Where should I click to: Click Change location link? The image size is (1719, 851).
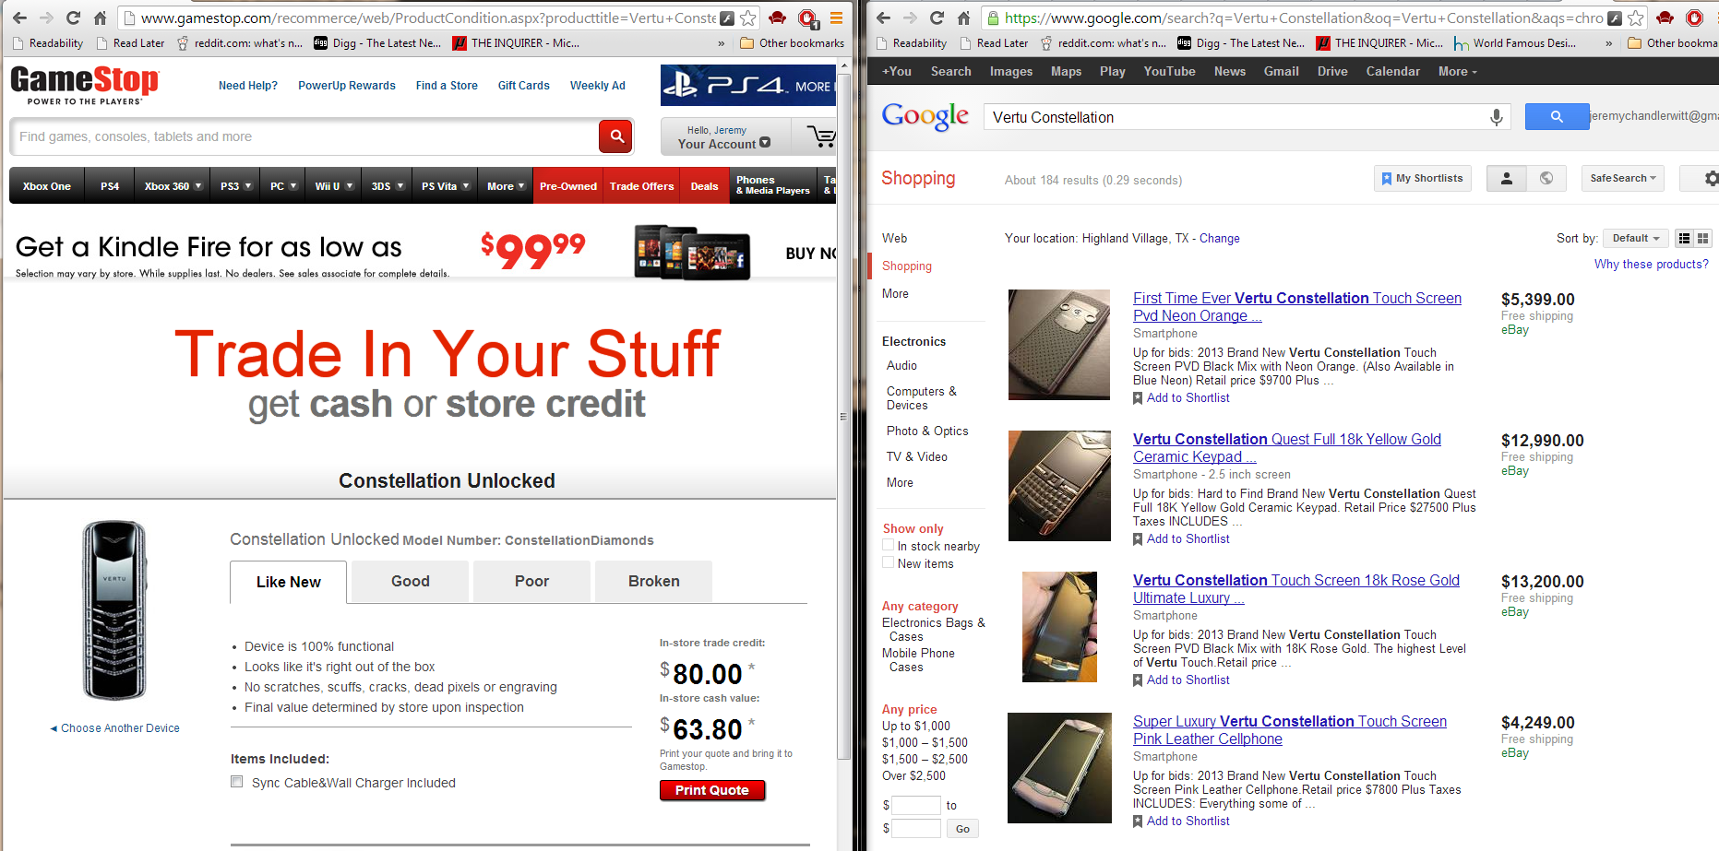click(x=1219, y=238)
